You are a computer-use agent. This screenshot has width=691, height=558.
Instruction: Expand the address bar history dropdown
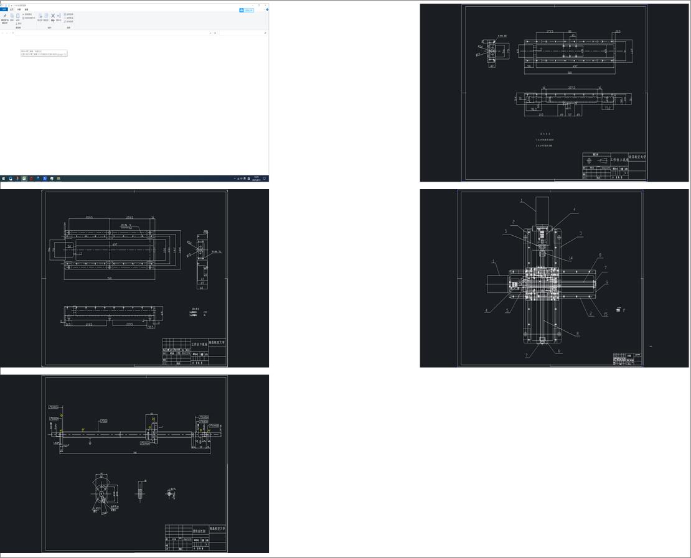tap(210, 33)
